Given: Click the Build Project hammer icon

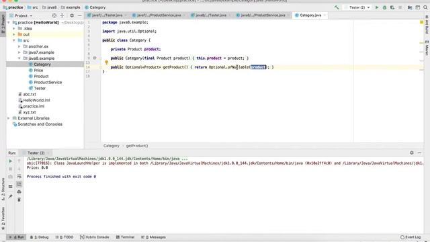Looking at the screenshot, I should pos(337,7).
